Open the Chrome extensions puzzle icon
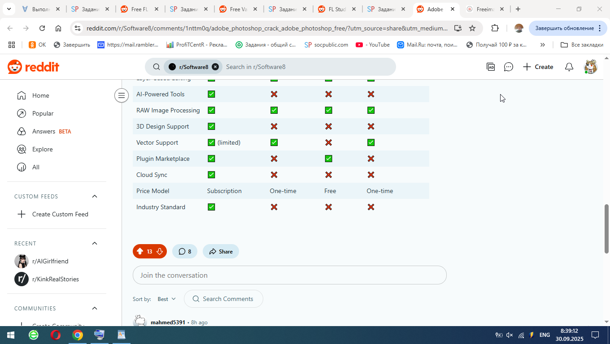Viewport: 610px width, 344px height. pos(495,28)
